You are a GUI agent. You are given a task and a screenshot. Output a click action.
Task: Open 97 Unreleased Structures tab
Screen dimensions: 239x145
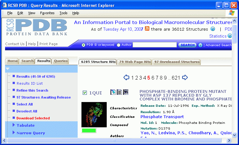(177, 62)
